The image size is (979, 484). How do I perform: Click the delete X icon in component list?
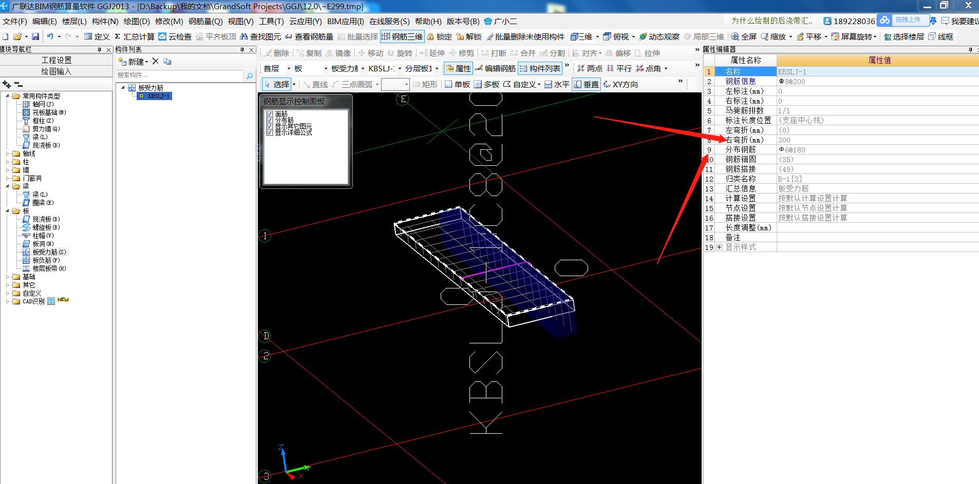[156, 61]
